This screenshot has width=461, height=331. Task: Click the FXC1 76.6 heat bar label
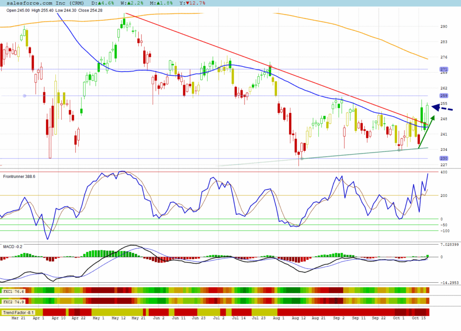(14, 291)
